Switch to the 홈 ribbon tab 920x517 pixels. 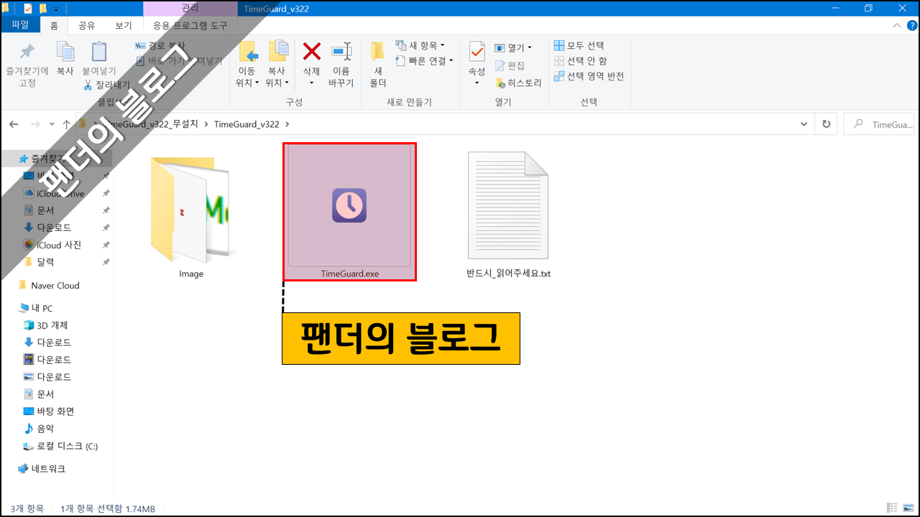click(54, 25)
